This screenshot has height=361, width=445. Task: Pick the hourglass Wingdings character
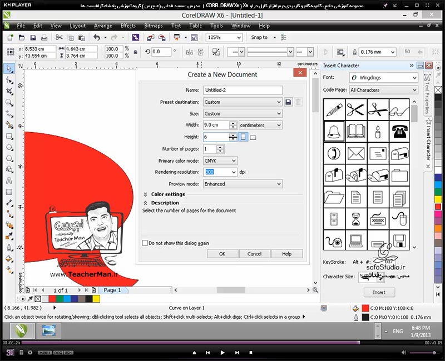click(356, 219)
